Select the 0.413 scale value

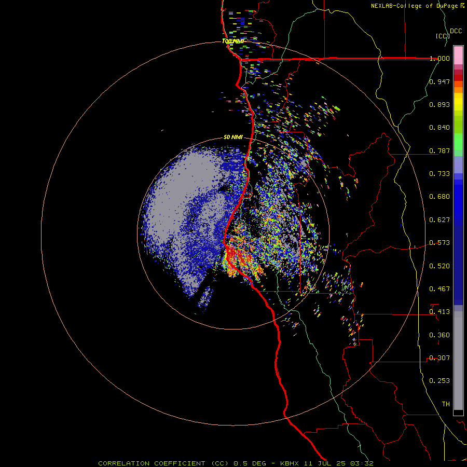pos(439,311)
